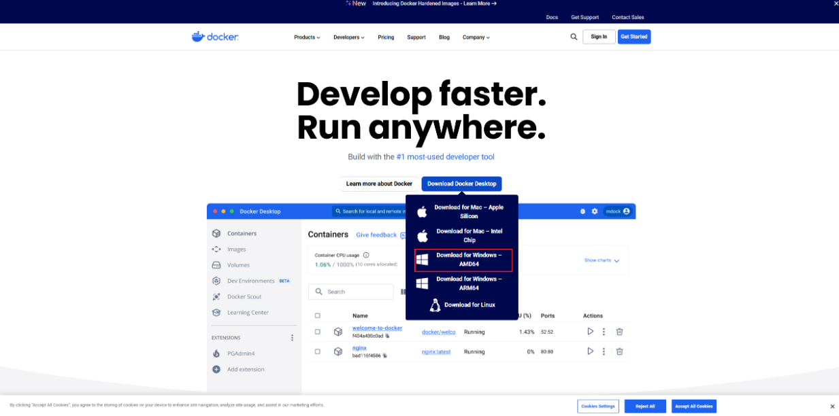Expand the Products dropdown menu

pyautogui.click(x=307, y=37)
